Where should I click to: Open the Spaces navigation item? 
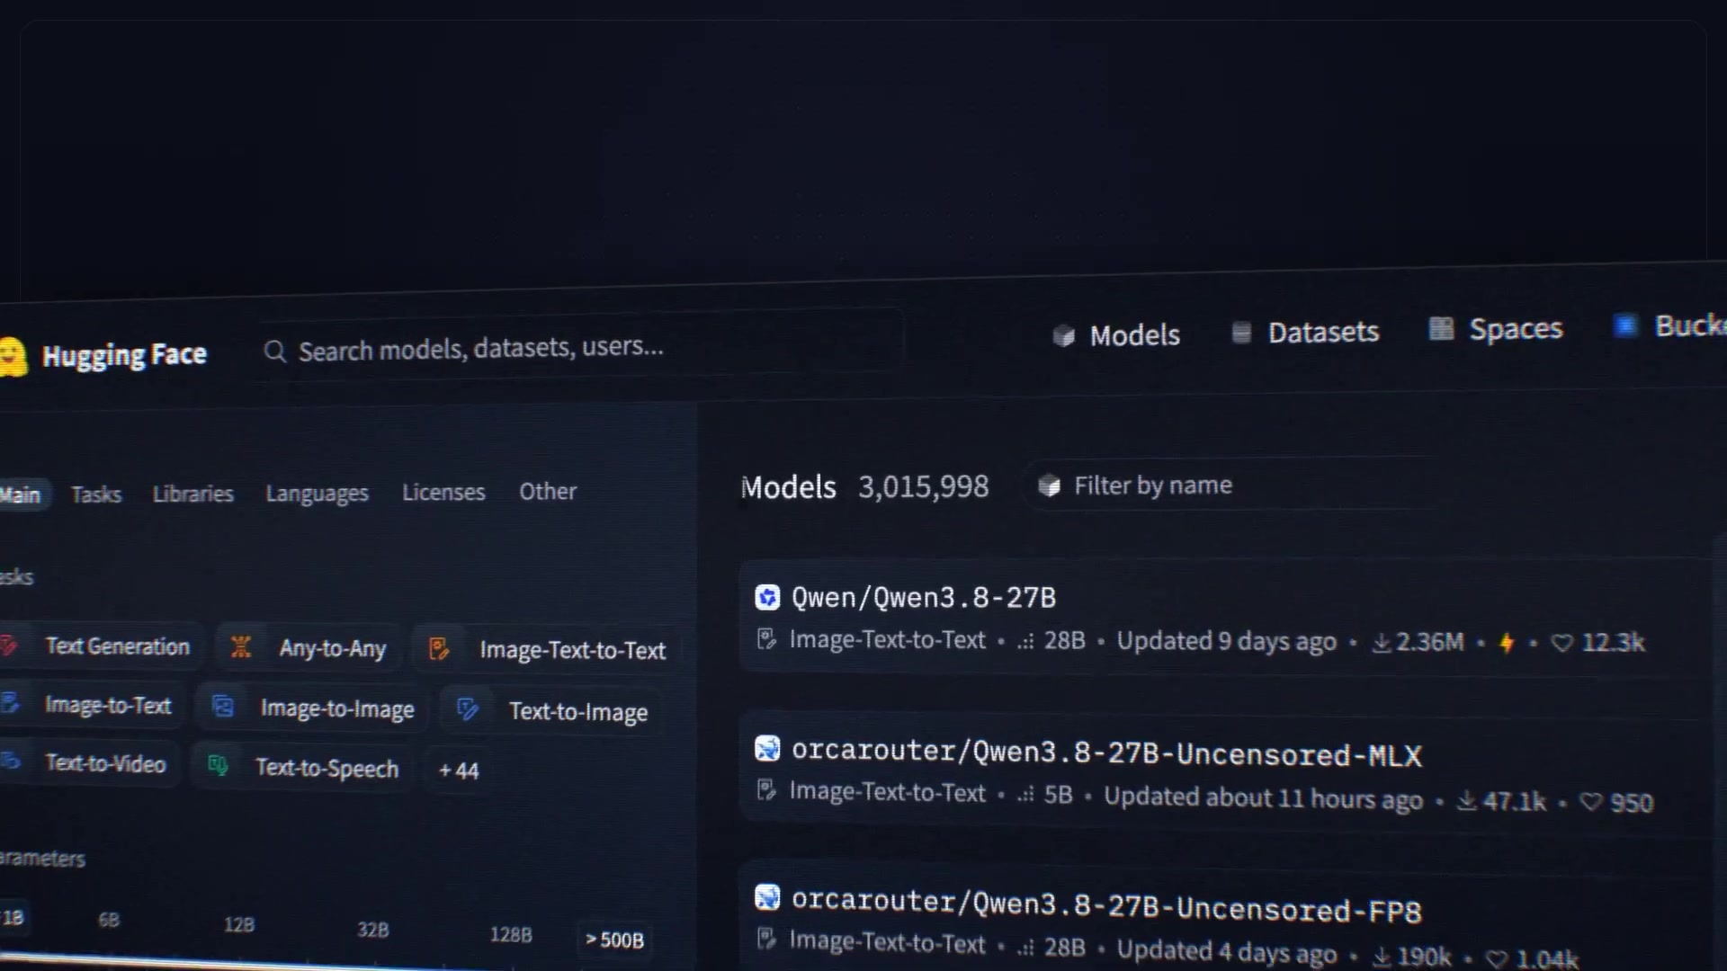(x=1496, y=329)
